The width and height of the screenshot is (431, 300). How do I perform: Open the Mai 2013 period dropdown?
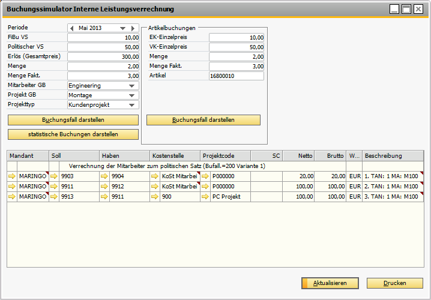[123, 28]
